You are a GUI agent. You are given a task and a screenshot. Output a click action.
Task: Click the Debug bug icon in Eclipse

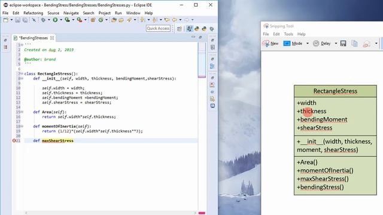tap(43, 20)
